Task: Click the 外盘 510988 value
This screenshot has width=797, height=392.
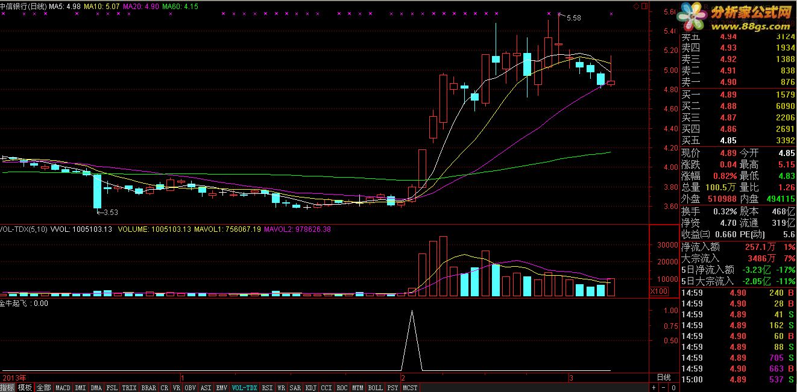Action: (721, 199)
